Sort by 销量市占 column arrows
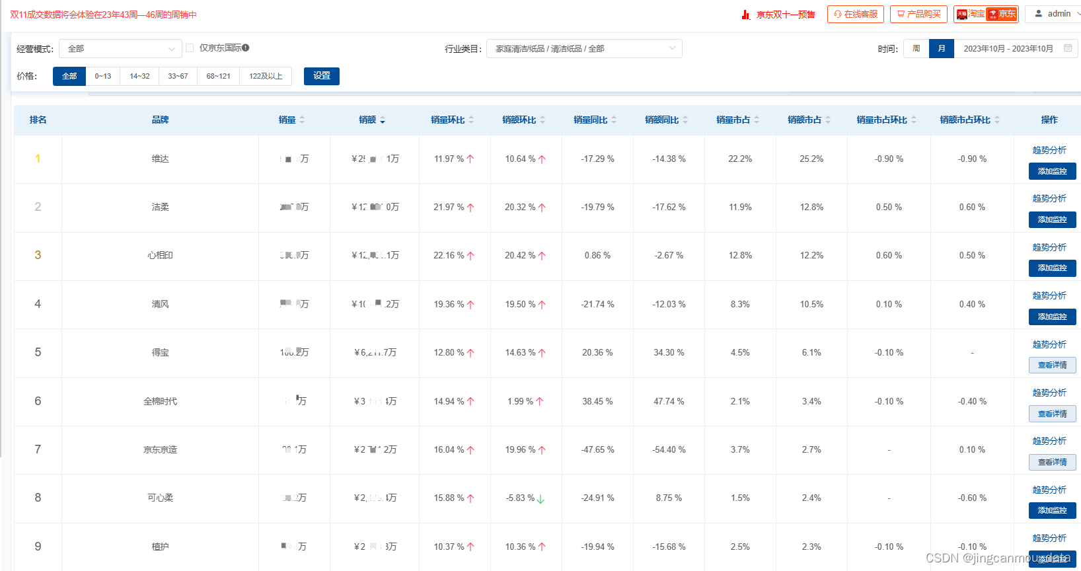 [x=757, y=120]
